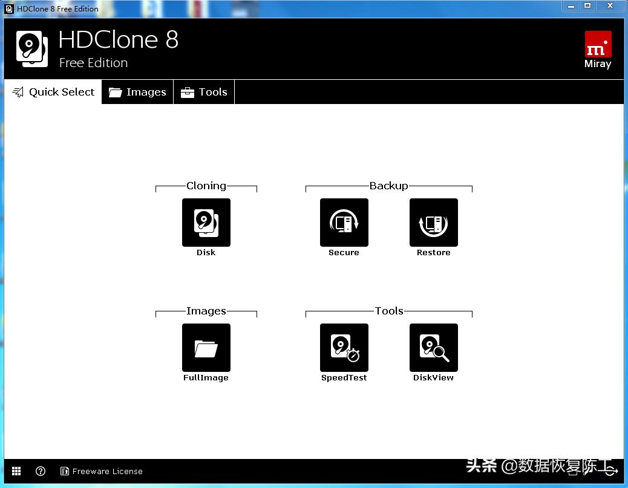Launch the Secure backup icon
The height and width of the screenshot is (488, 628).
344,222
